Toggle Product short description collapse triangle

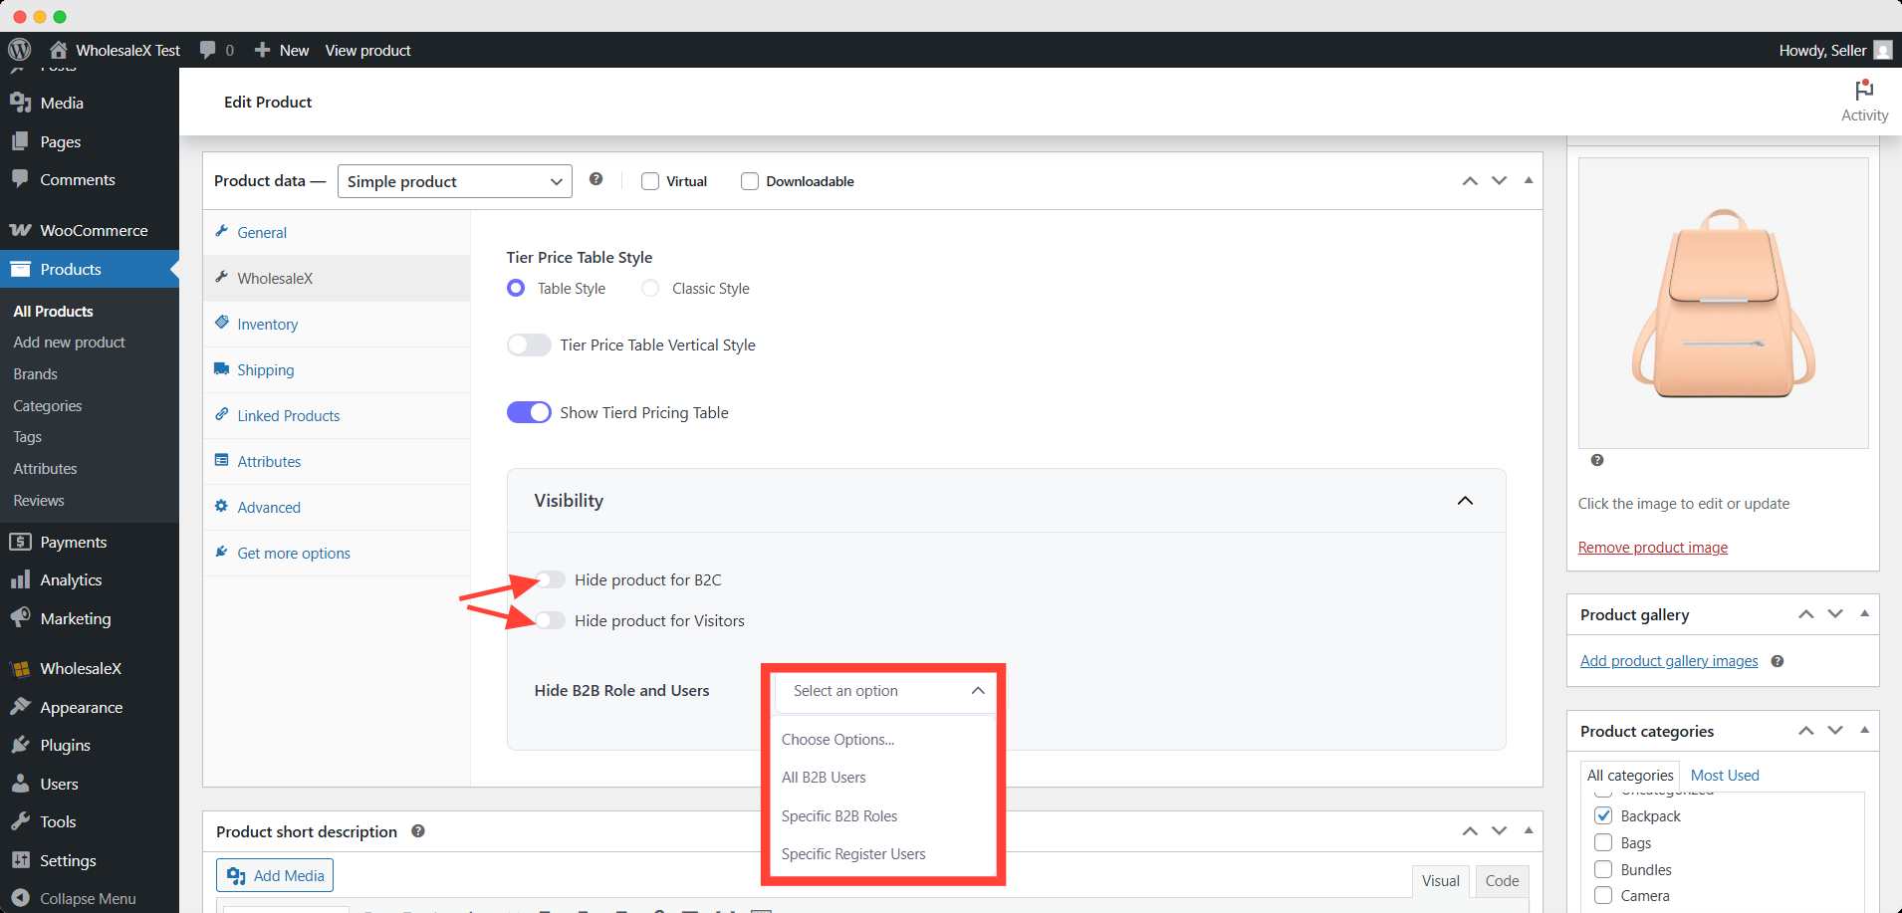click(1529, 829)
